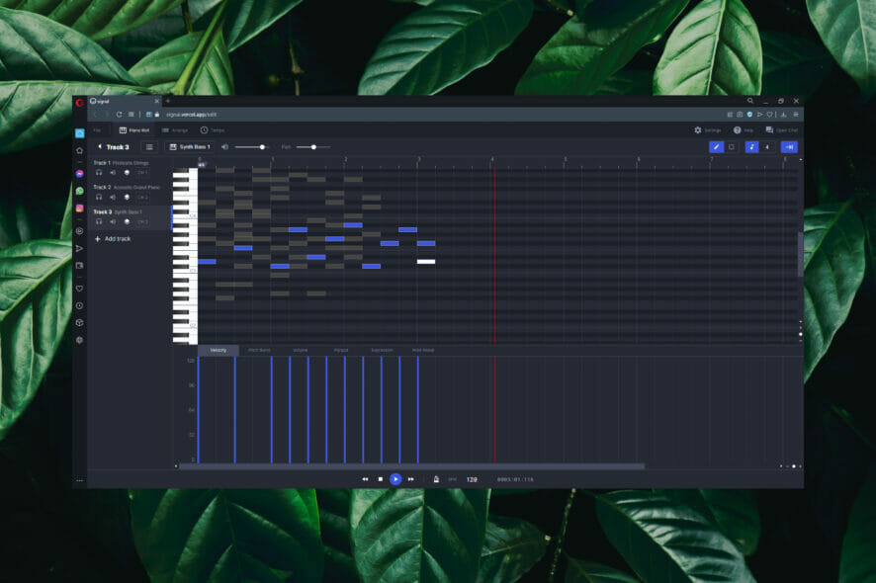Select the pencil draw tool
Image resolution: width=876 pixels, height=583 pixels.
(x=716, y=147)
